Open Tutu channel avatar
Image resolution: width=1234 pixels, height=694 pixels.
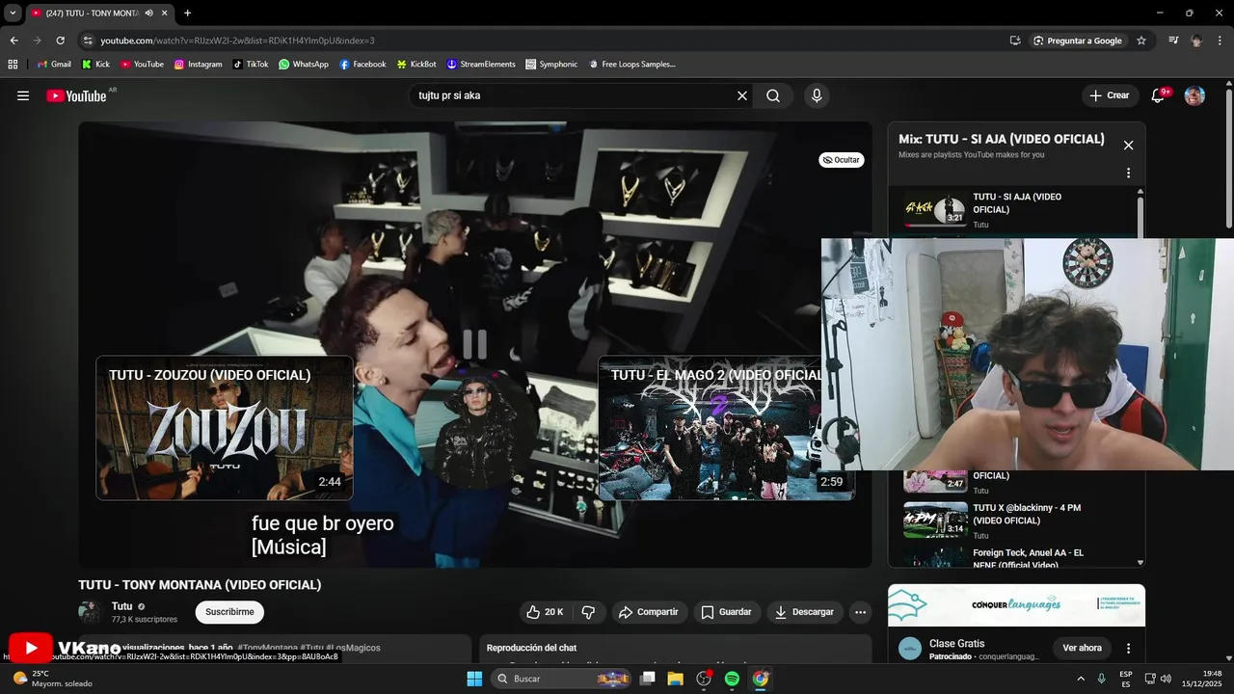click(x=90, y=612)
